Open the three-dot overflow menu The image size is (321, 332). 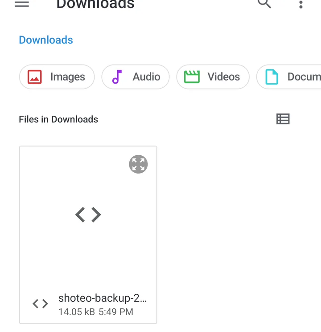[300, 4]
